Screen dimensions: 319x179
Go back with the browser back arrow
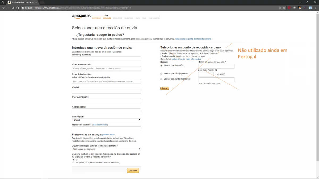3,8
